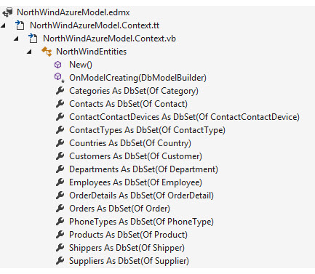
Task: Click the NorthWindAzureModel.edmx database icon
Action: coord(7,12)
